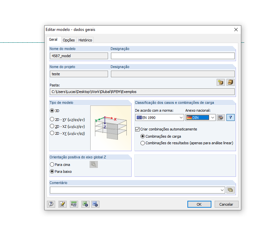279x230 pixels.
Task: Switch to the Opções tab
Action: [x=69, y=40]
